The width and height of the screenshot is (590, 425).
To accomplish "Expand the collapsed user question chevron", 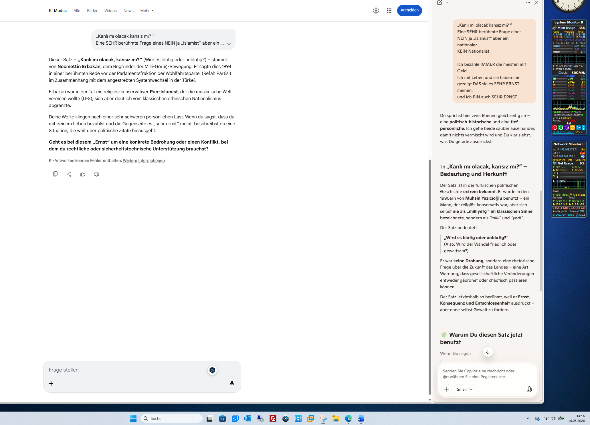I will point(229,44).
